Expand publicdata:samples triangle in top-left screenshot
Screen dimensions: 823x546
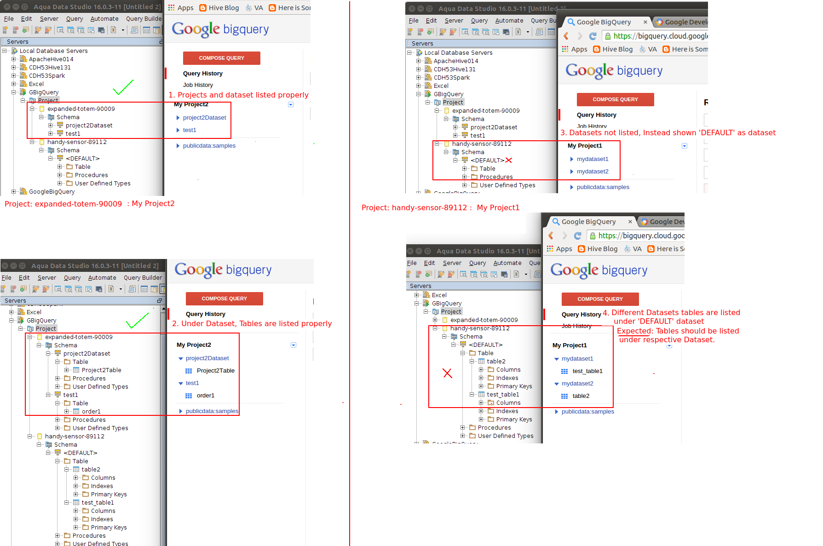(x=178, y=146)
